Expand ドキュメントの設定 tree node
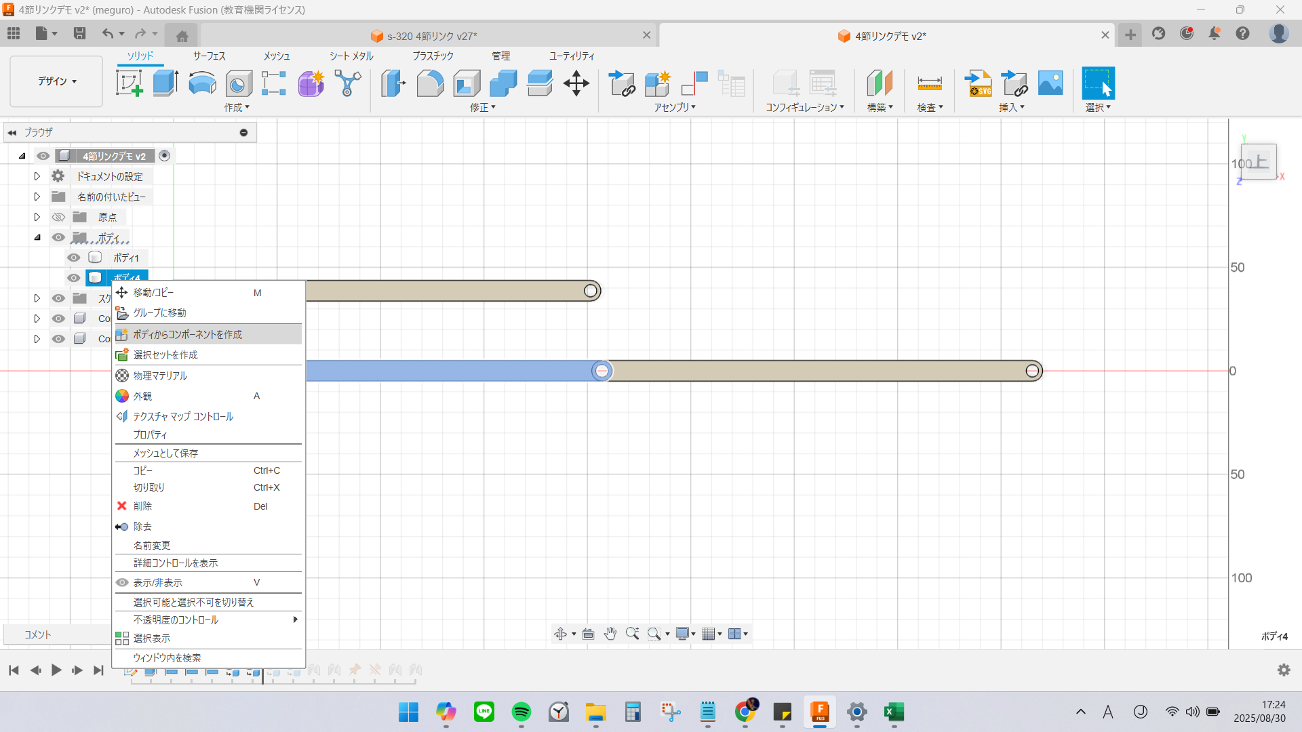The image size is (1302, 732). [x=37, y=176]
